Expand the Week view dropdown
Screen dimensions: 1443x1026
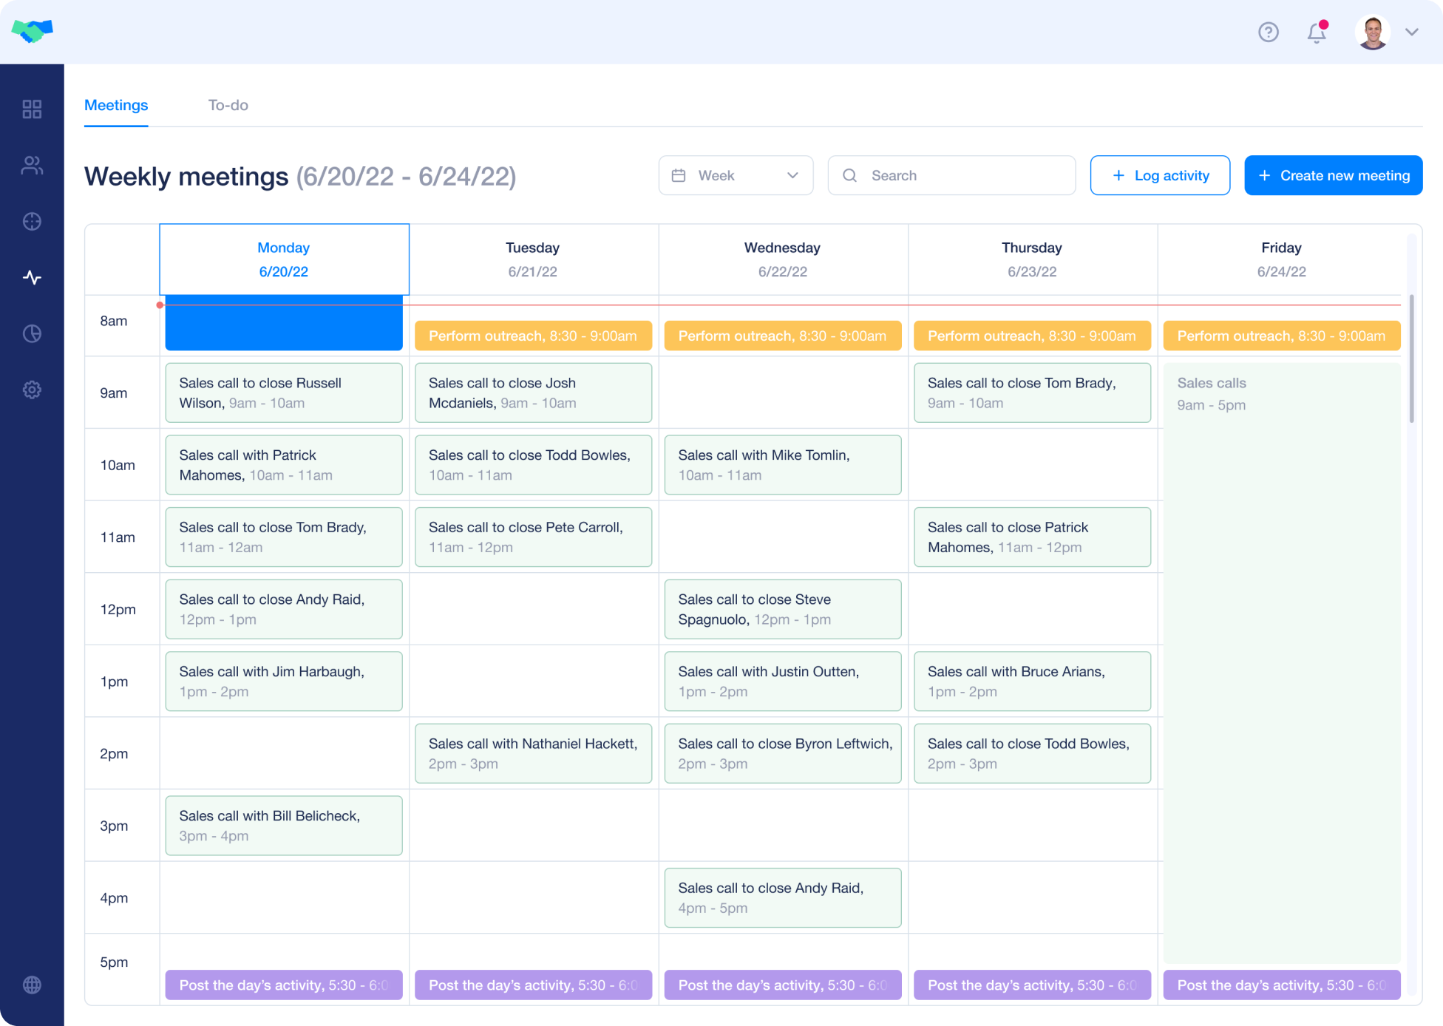point(736,175)
